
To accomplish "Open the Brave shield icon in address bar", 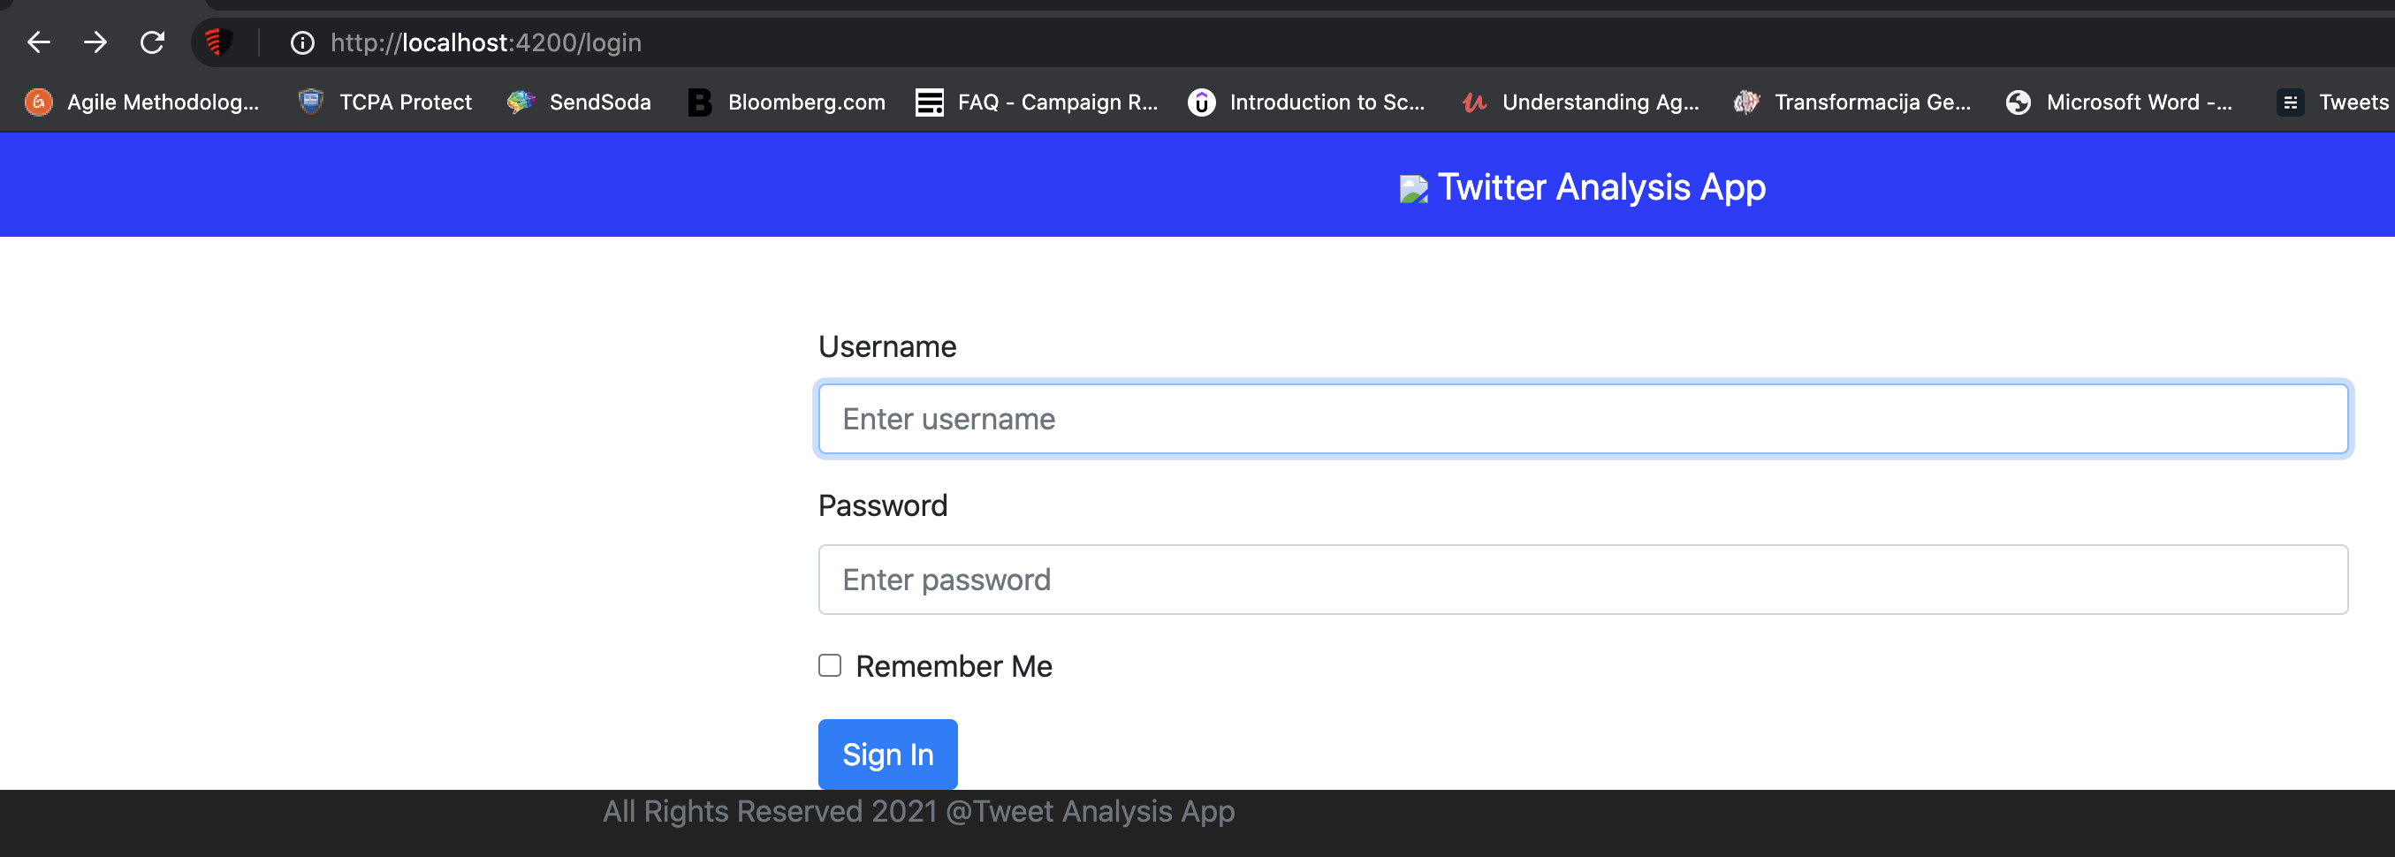I will 217,42.
